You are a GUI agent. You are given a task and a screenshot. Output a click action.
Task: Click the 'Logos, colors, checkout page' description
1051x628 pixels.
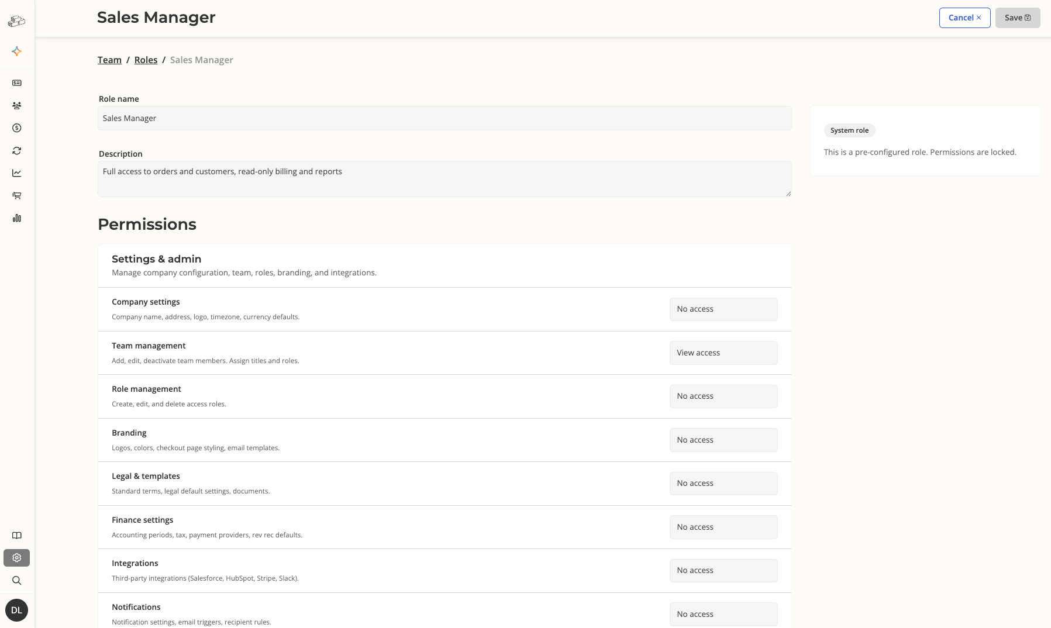pos(195,448)
